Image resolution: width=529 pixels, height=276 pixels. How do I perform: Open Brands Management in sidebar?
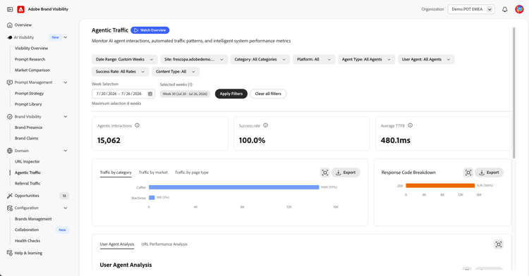pyautogui.click(x=33, y=219)
